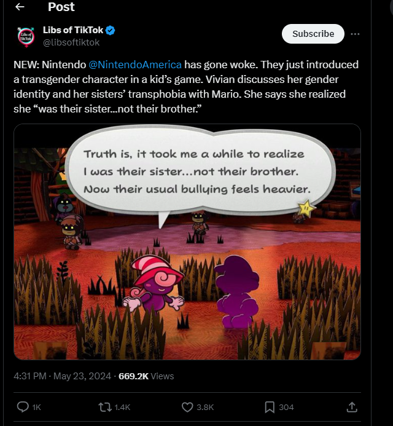Click the Post header title
Image resolution: width=393 pixels, height=426 pixels.
click(x=61, y=7)
